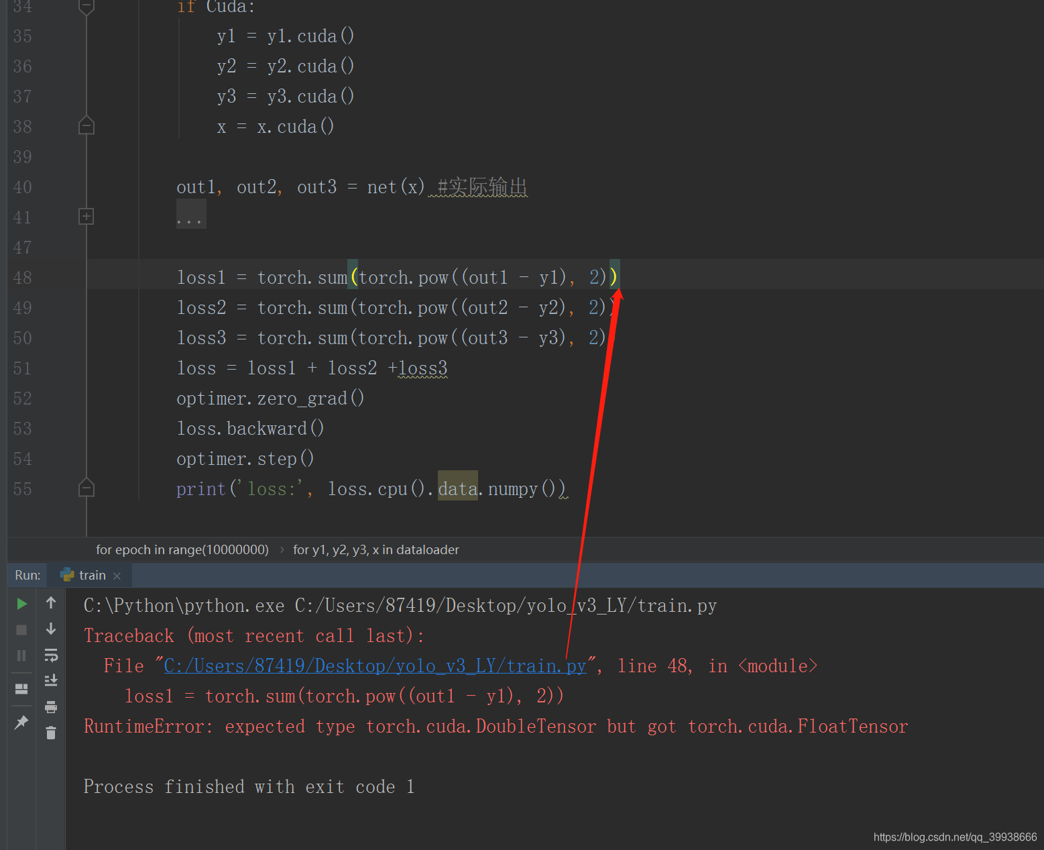Navigate up the stack trace

pyautogui.click(x=50, y=603)
